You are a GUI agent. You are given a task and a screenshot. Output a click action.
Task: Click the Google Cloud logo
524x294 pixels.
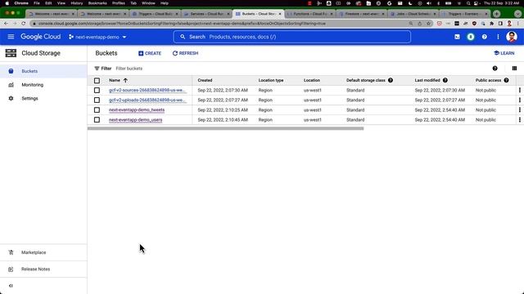click(40, 37)
